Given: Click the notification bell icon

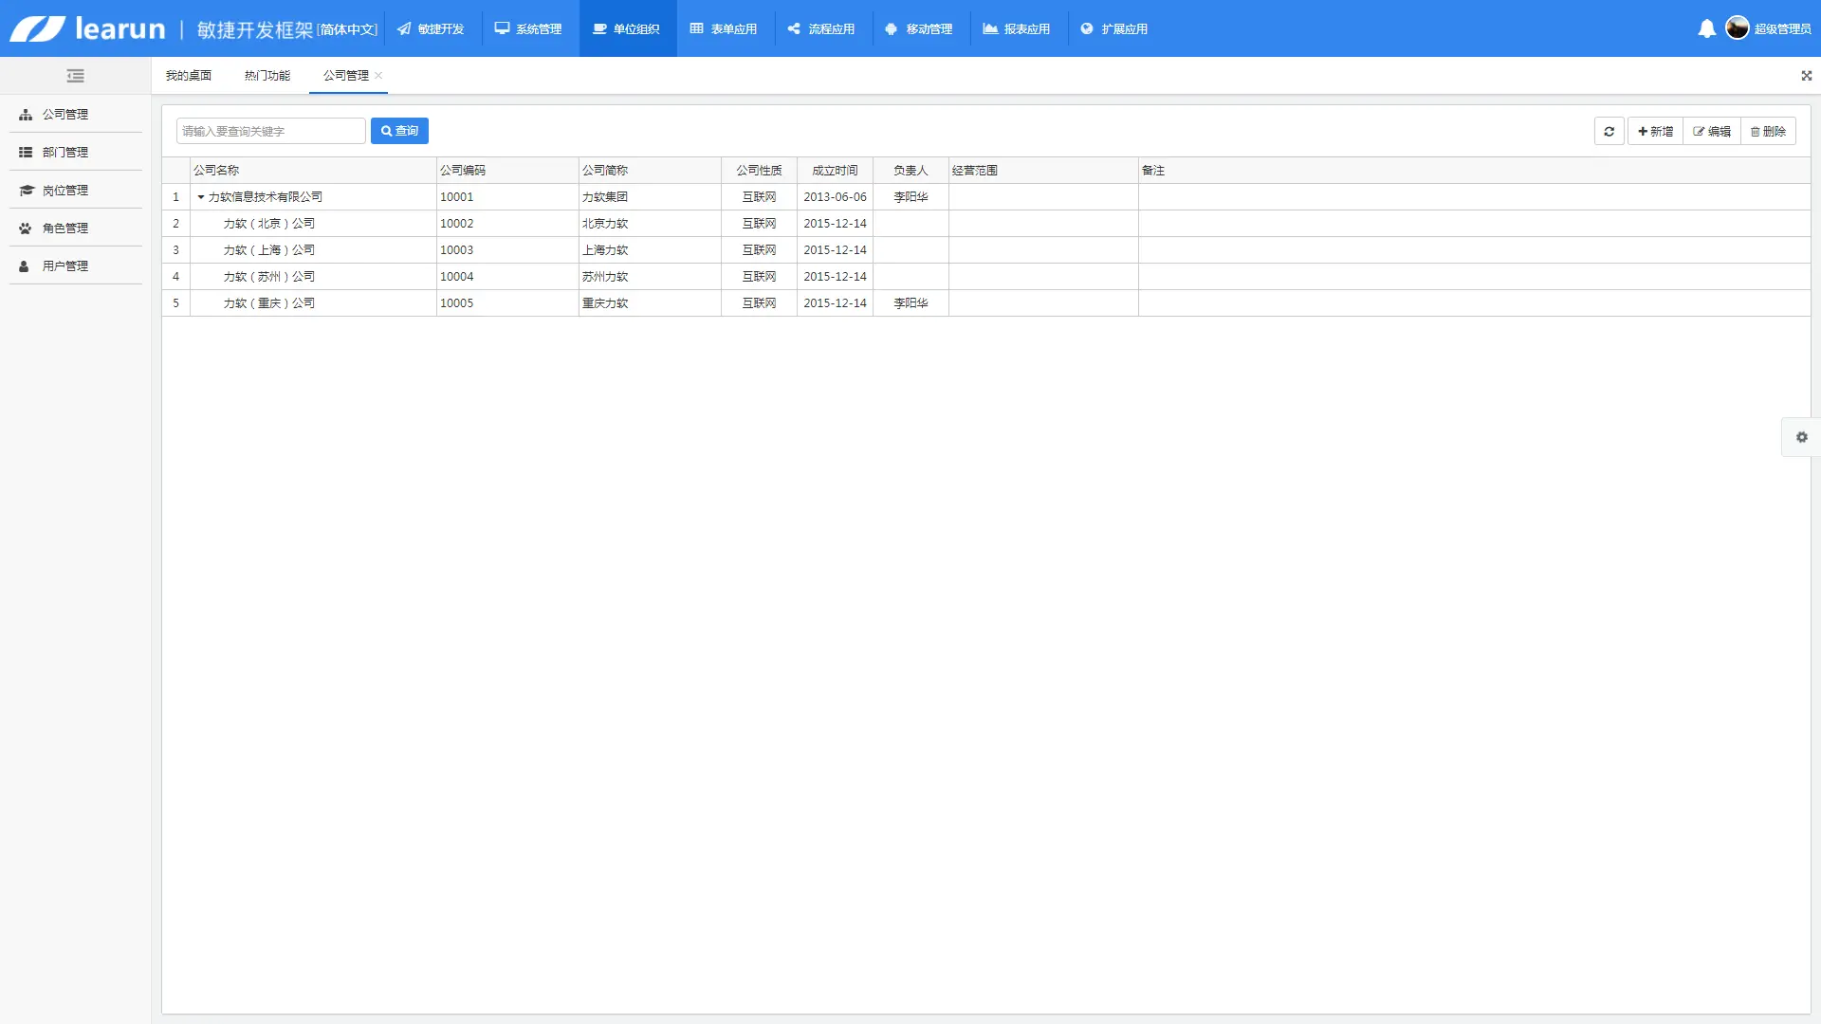Looking at the screenshot, I should 1706,28.
